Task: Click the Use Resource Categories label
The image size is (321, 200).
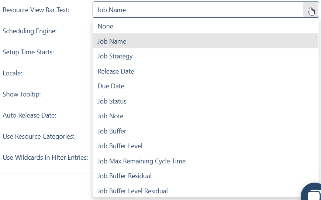Action: [x=38, y=136]
